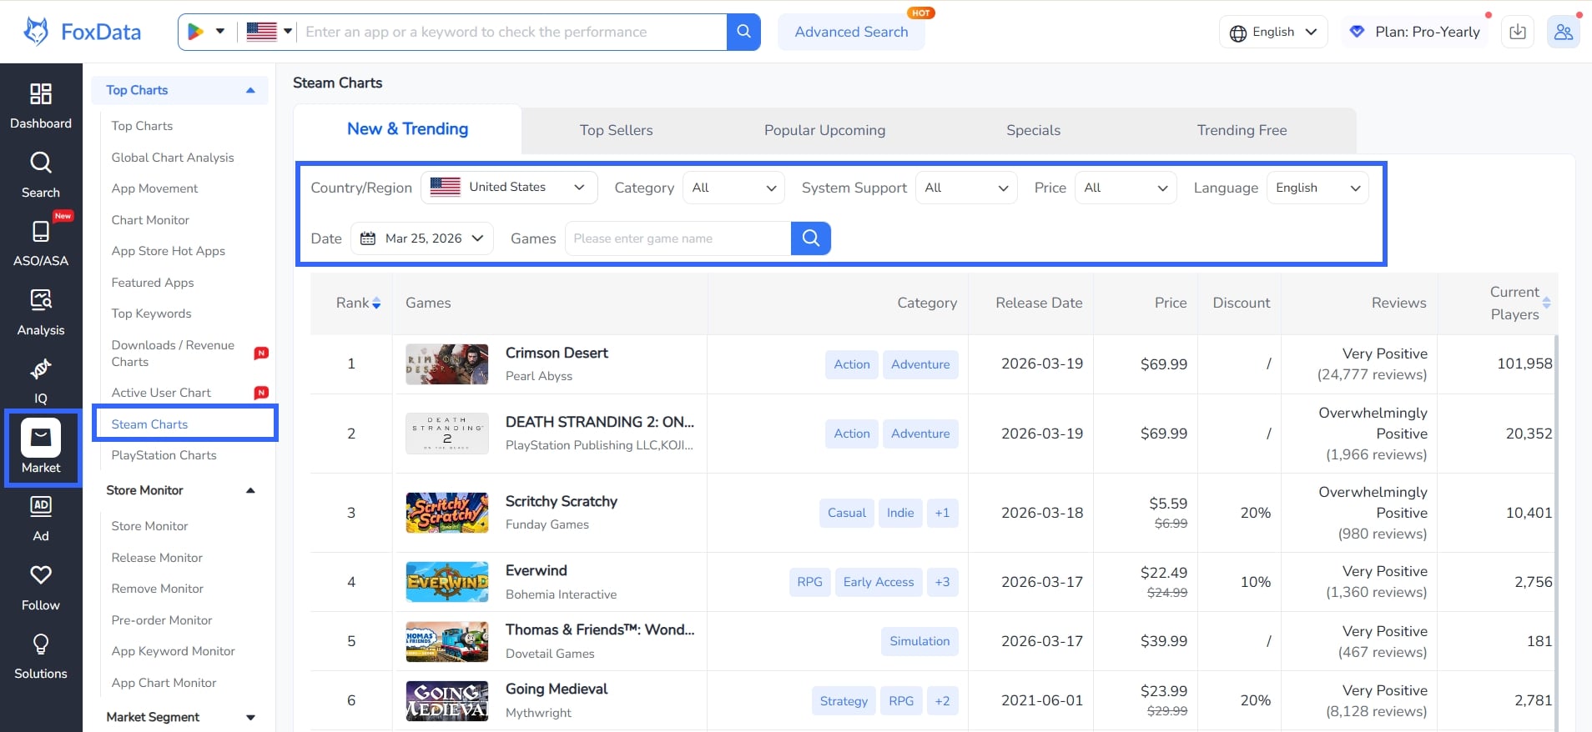This screenshot has width=1592, height=732.
Task: Click the Advanced Search button
Action: pyautogui.click(x=850, y=32)
